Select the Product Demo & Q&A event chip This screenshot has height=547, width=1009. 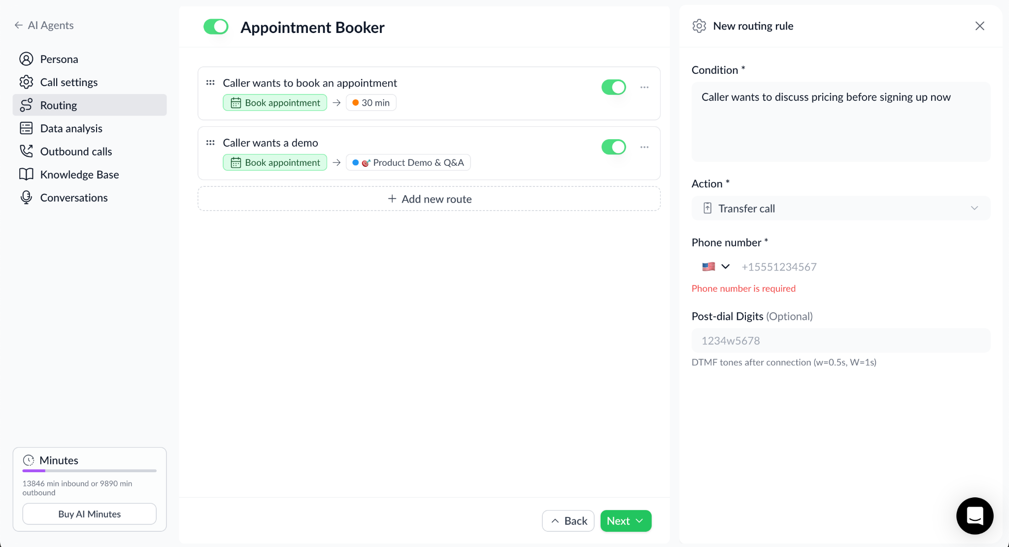click(x=408, y=162)
